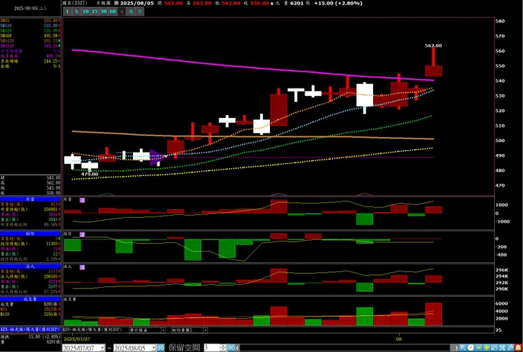Viewport: 523px width, 352px height.
Task: Click the 580 price axis label
Action: coord(500,20)
